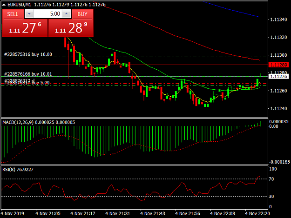Image resolution: width=291 pixels, height=218 pixels.
Task: Click the 4 Nov 21:31 time label
Action: (118, 213)
